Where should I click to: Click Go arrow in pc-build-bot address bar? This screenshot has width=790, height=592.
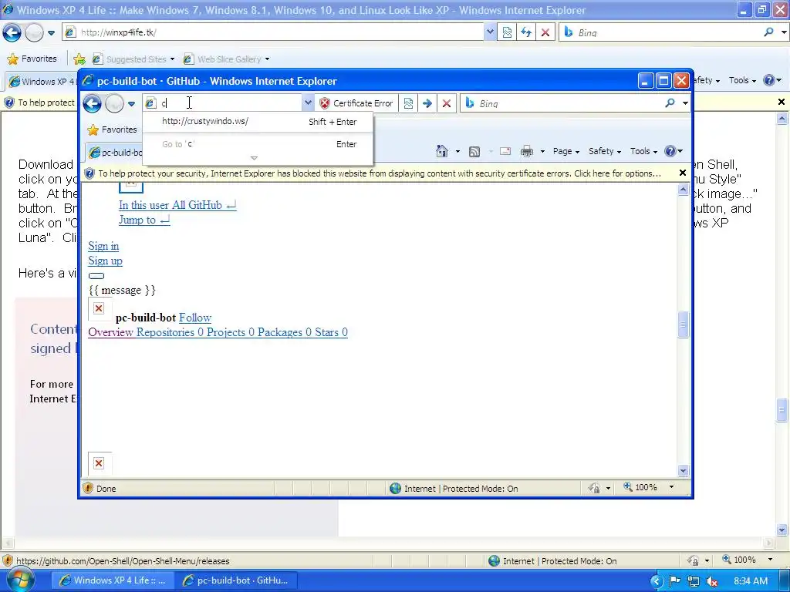[427, 103]
